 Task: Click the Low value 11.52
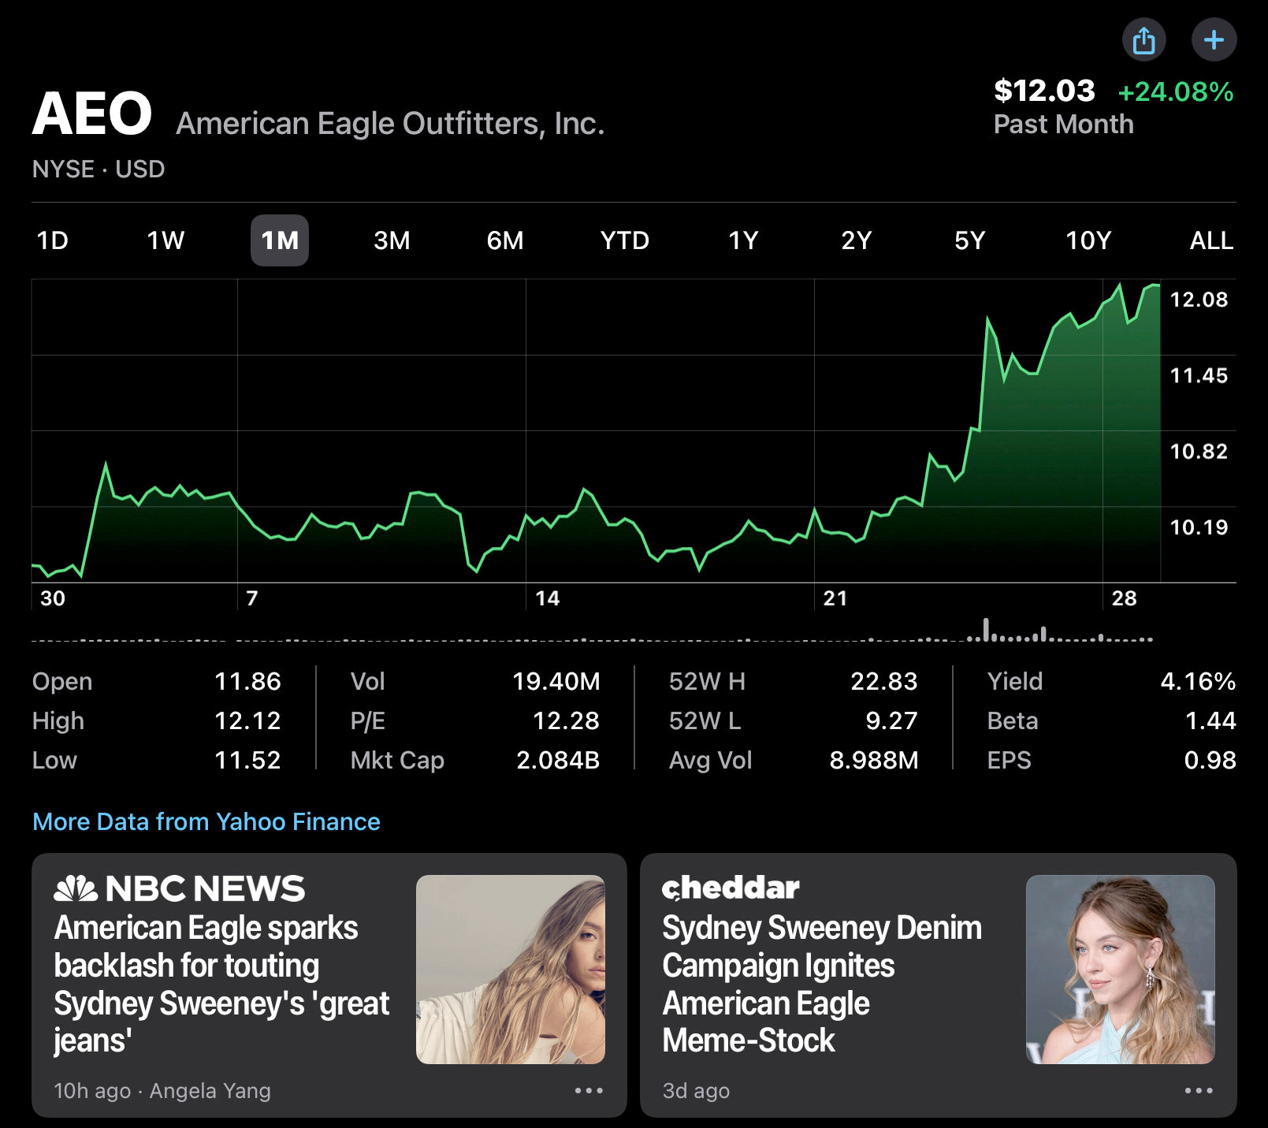247,760
